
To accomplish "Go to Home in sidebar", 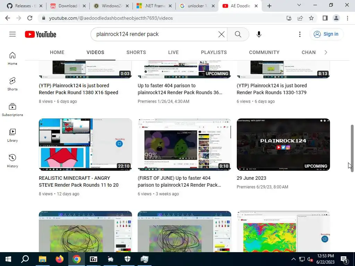I will click(x=12, y=59).
